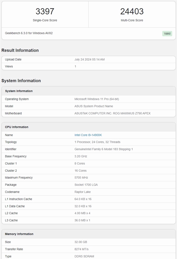Click the CPU Information table header
The height and width of the screenshot is (259, 177).
pos(17,127)
